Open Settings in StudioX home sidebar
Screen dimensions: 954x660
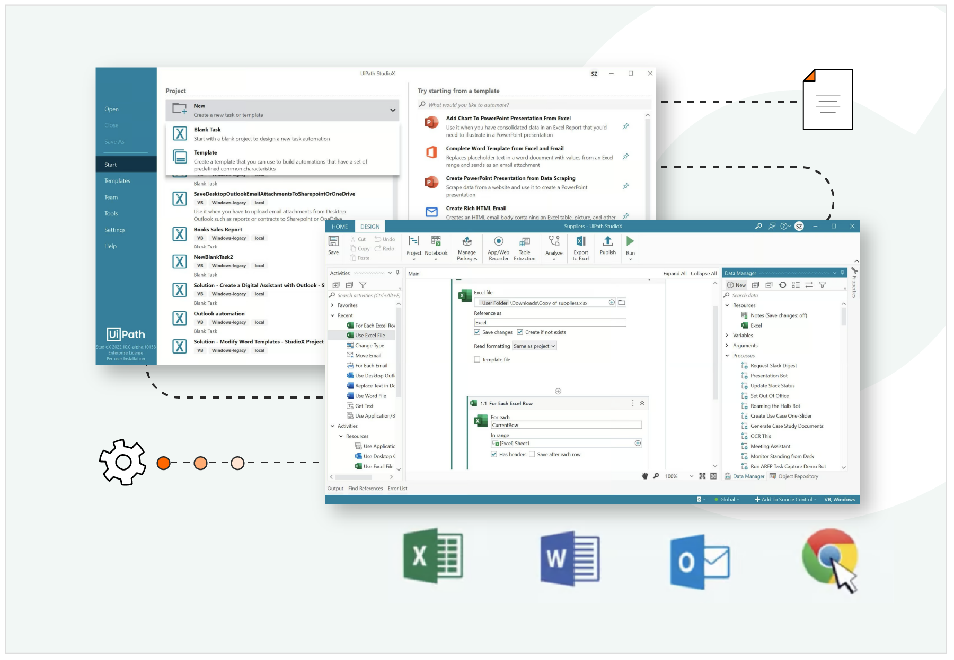point(115,230)
